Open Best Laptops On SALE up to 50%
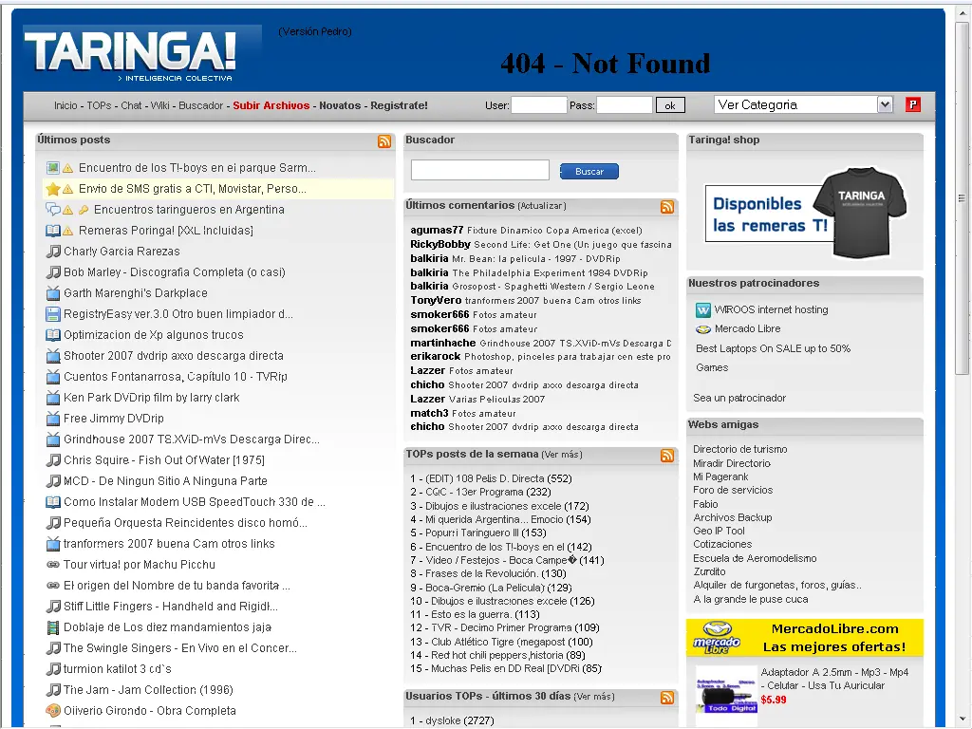 (x=773, y=348)
